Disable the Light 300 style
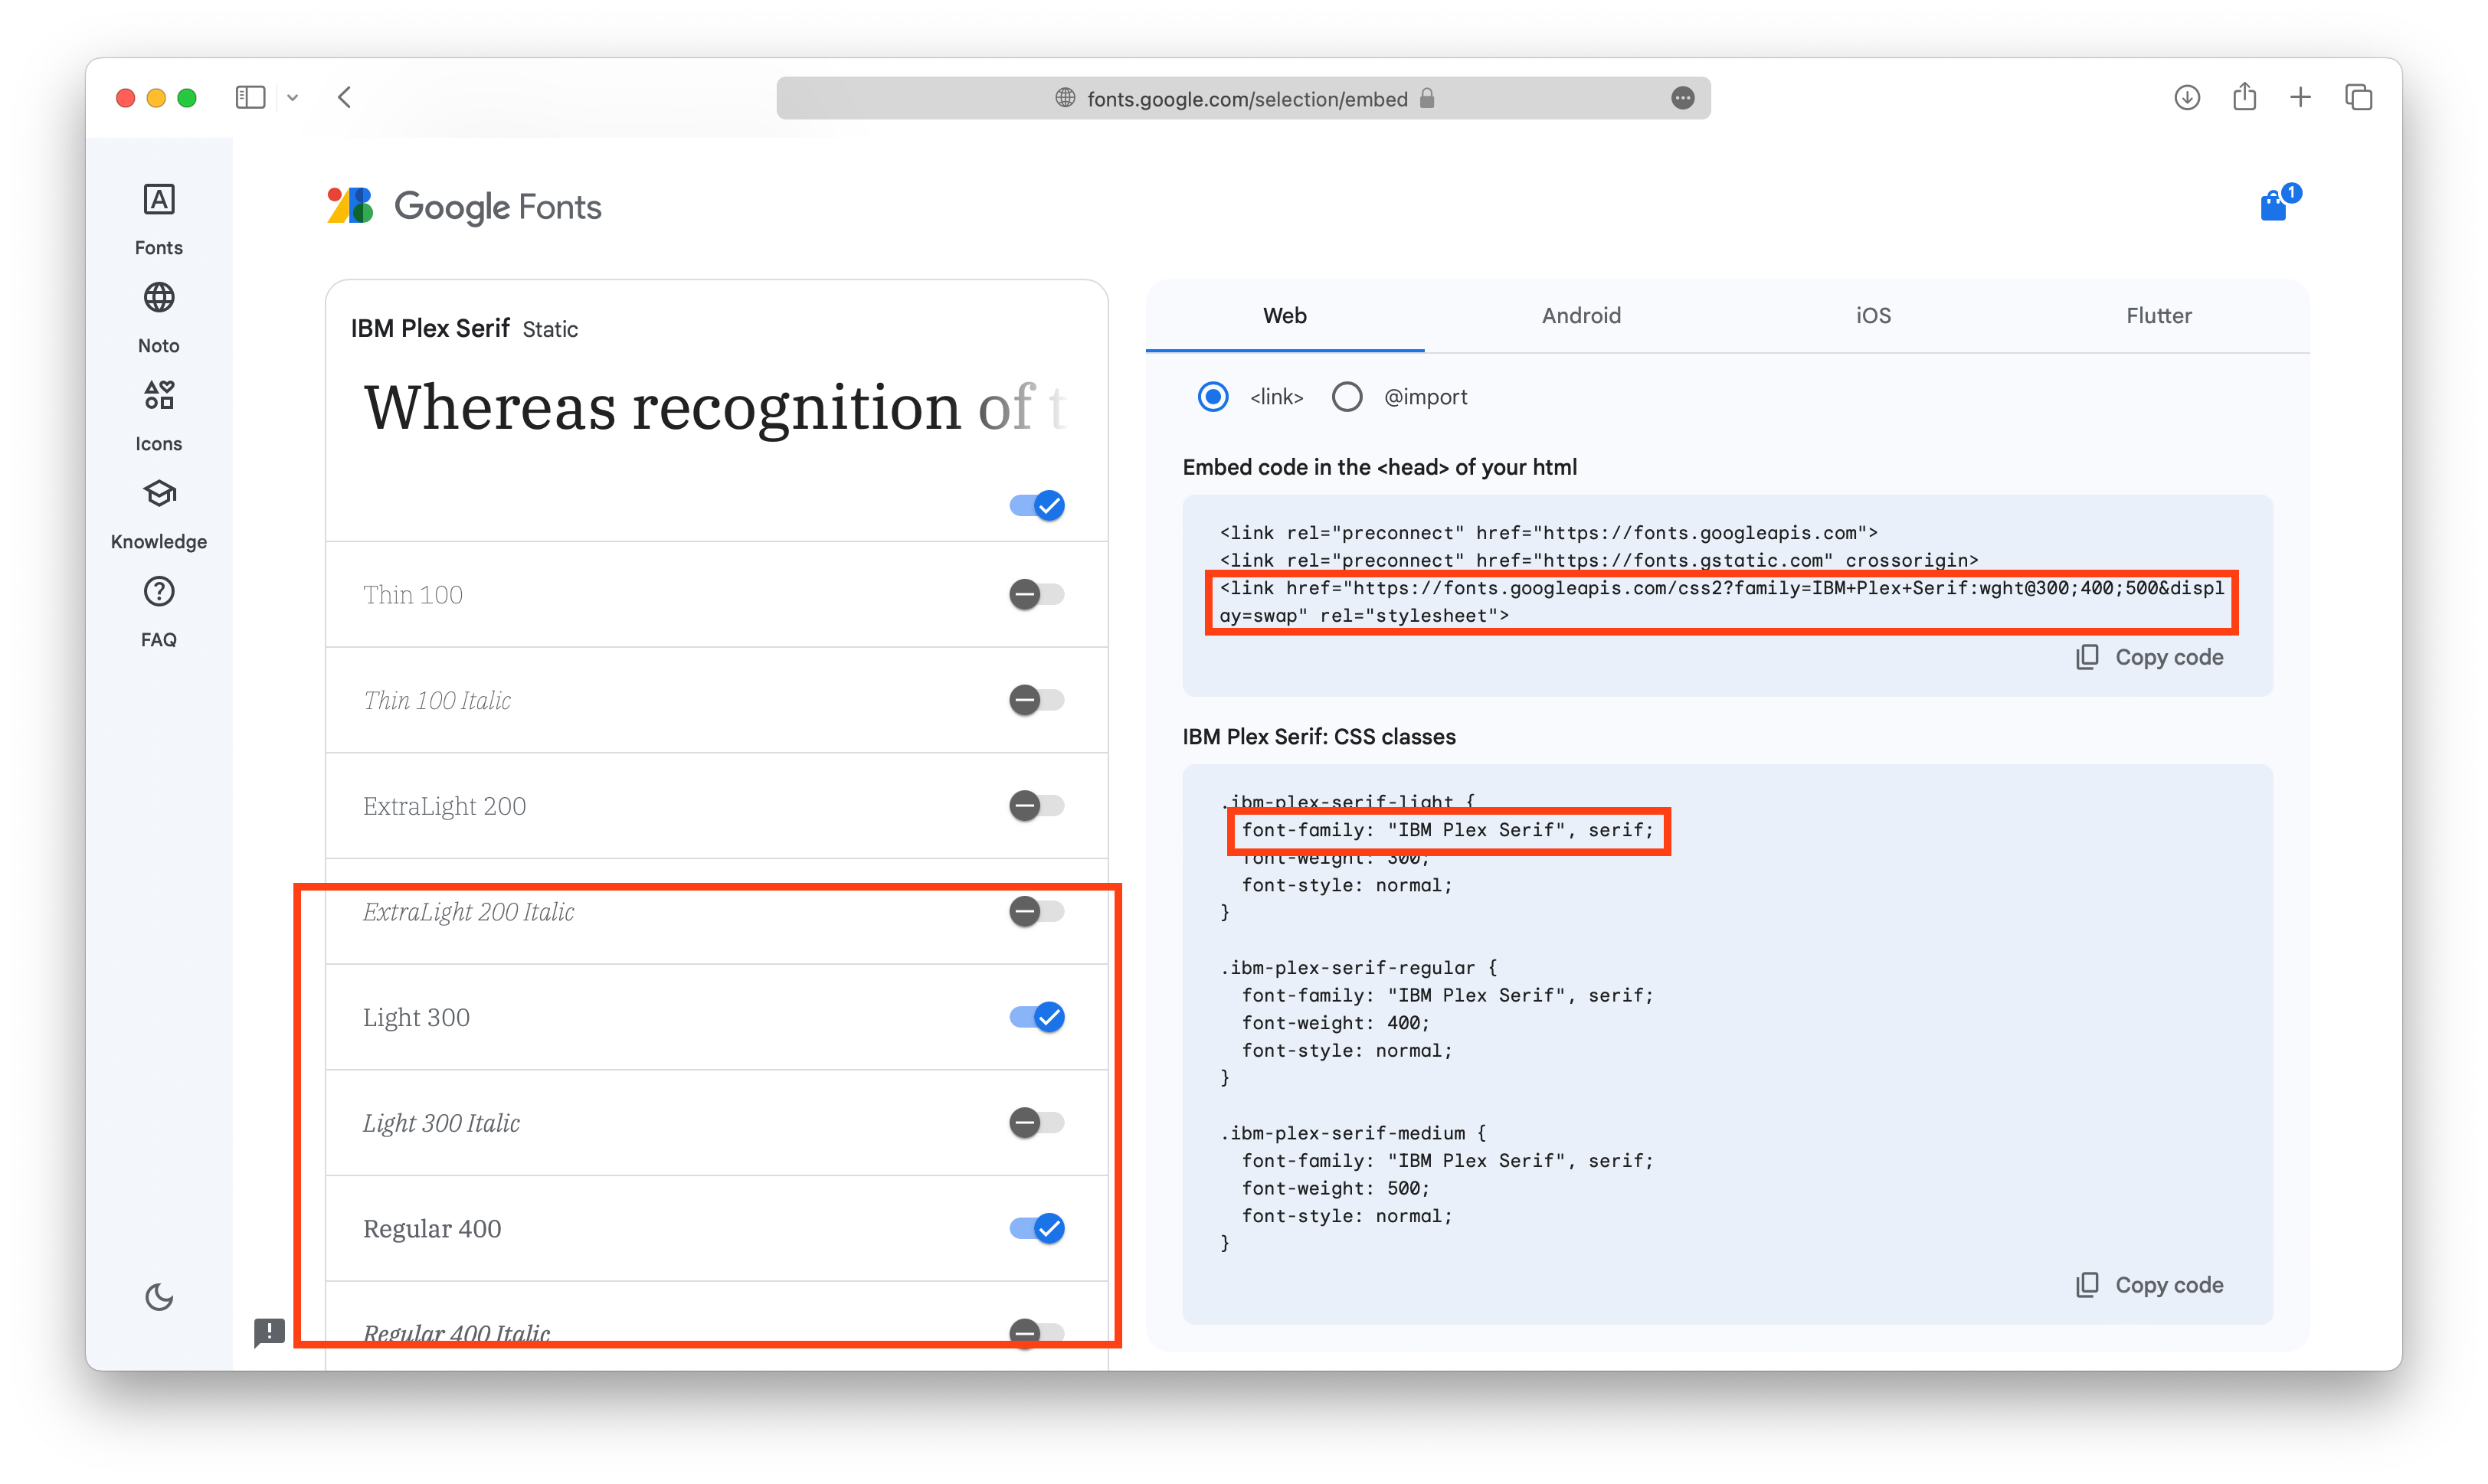2488x1484 pixels. (x=1036, y=1018)
